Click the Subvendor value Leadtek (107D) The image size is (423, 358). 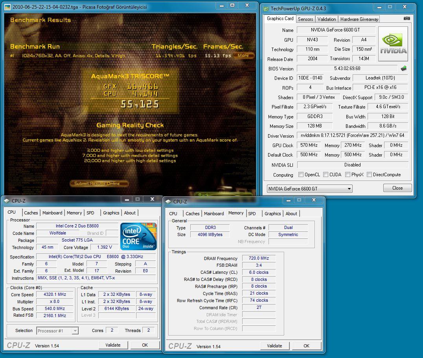point(381,78)
